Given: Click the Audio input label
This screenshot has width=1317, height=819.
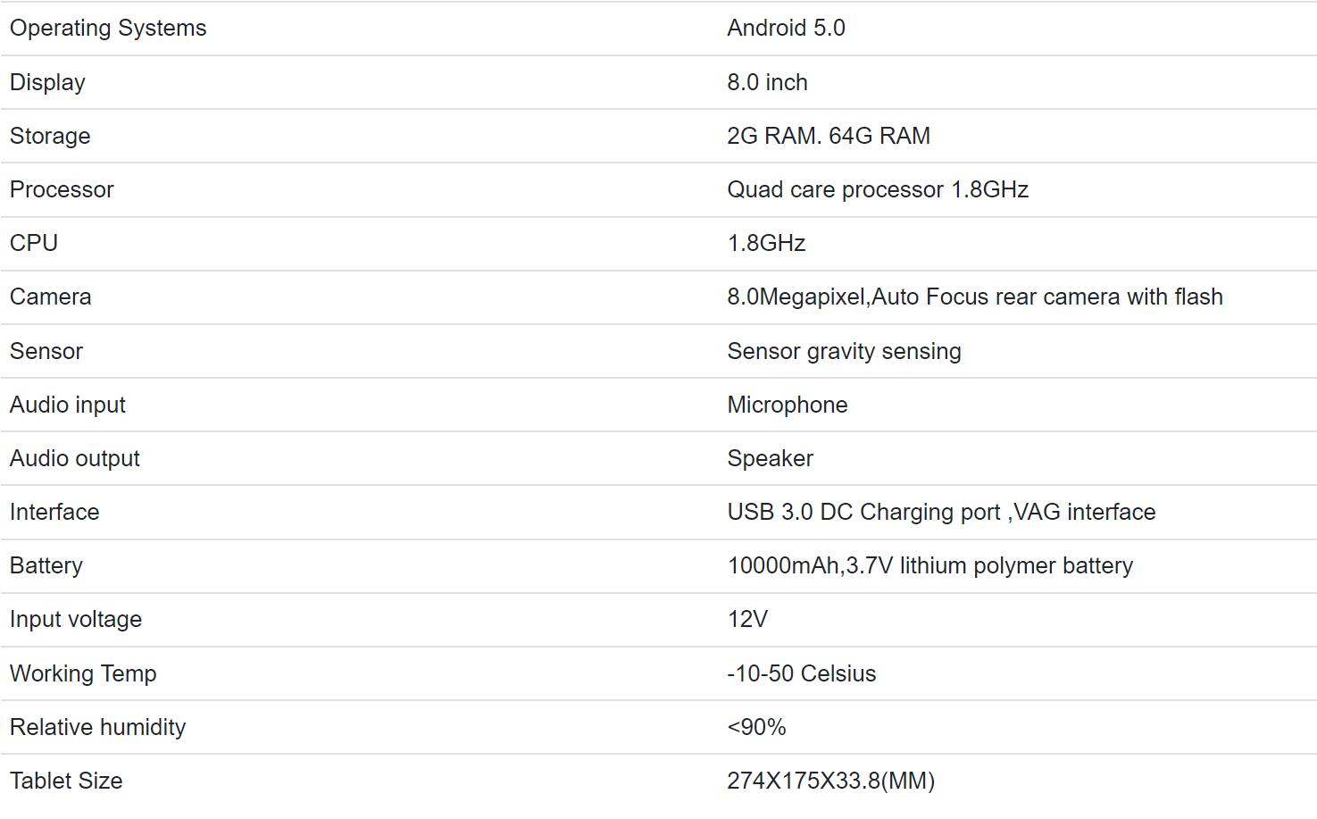Looking at the screenshot, I should (68, 405).
